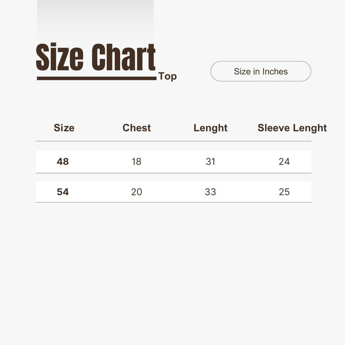Select the "Lenght" column header
The height and width of the screenshot is (345, 345).
click(210, 128)
